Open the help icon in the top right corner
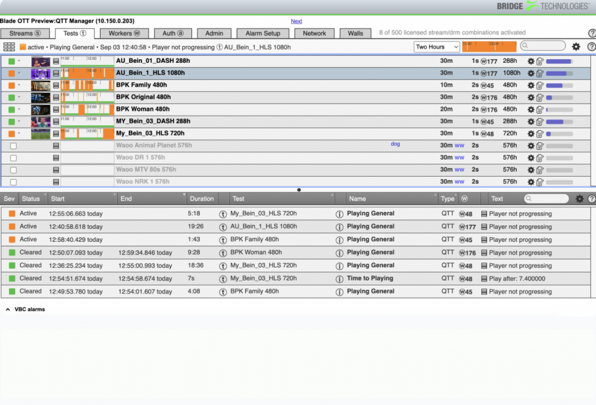The height and width of the screenshot is (405, 596). click(592, 34)
